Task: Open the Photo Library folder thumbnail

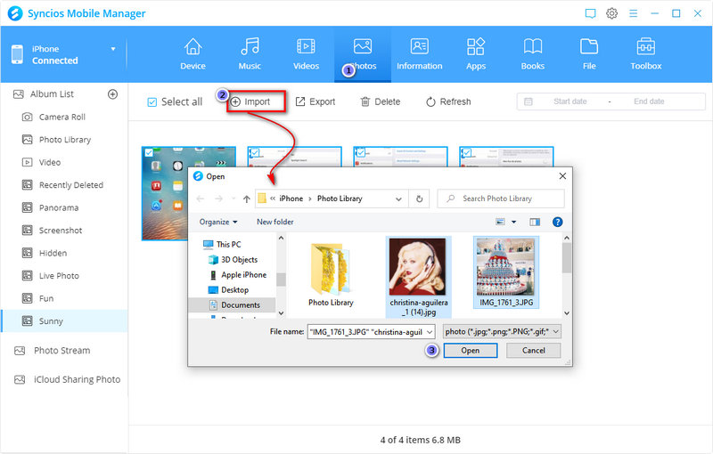Action: [x=331, y=274]
